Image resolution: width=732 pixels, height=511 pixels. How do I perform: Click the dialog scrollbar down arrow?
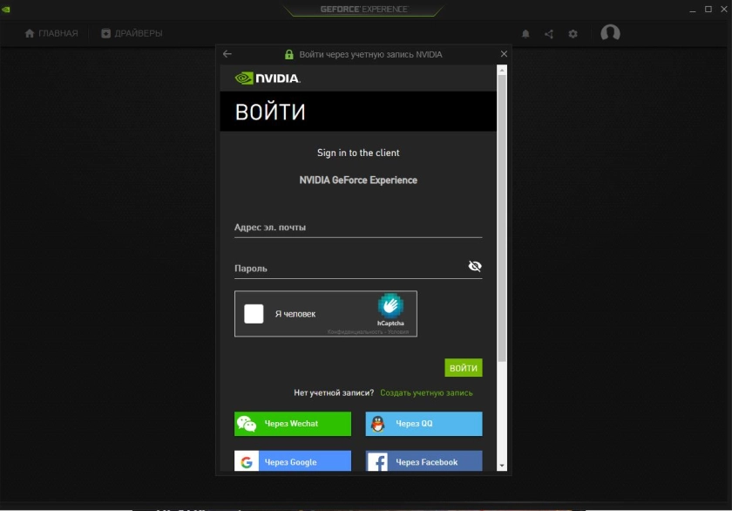[x=502, y=467]
